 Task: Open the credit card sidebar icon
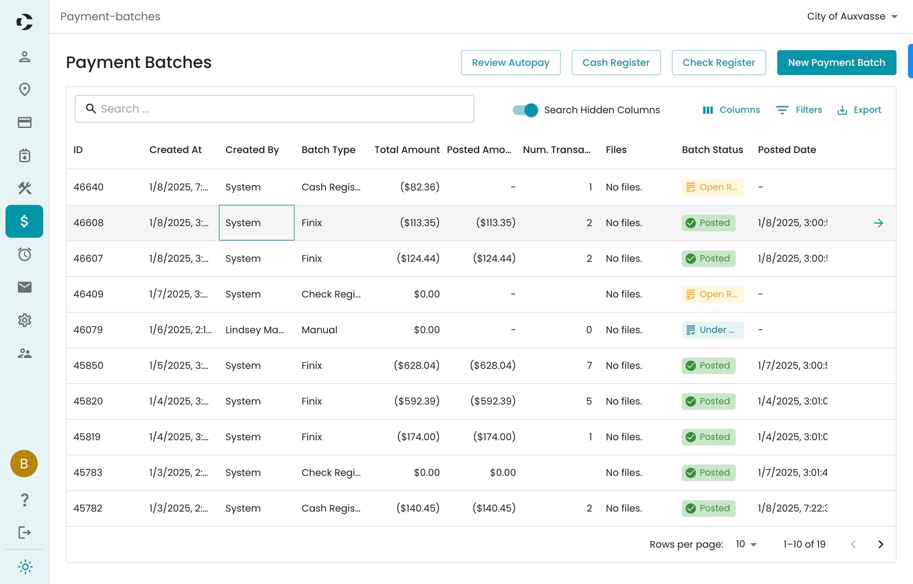click(x=25, y=122)
